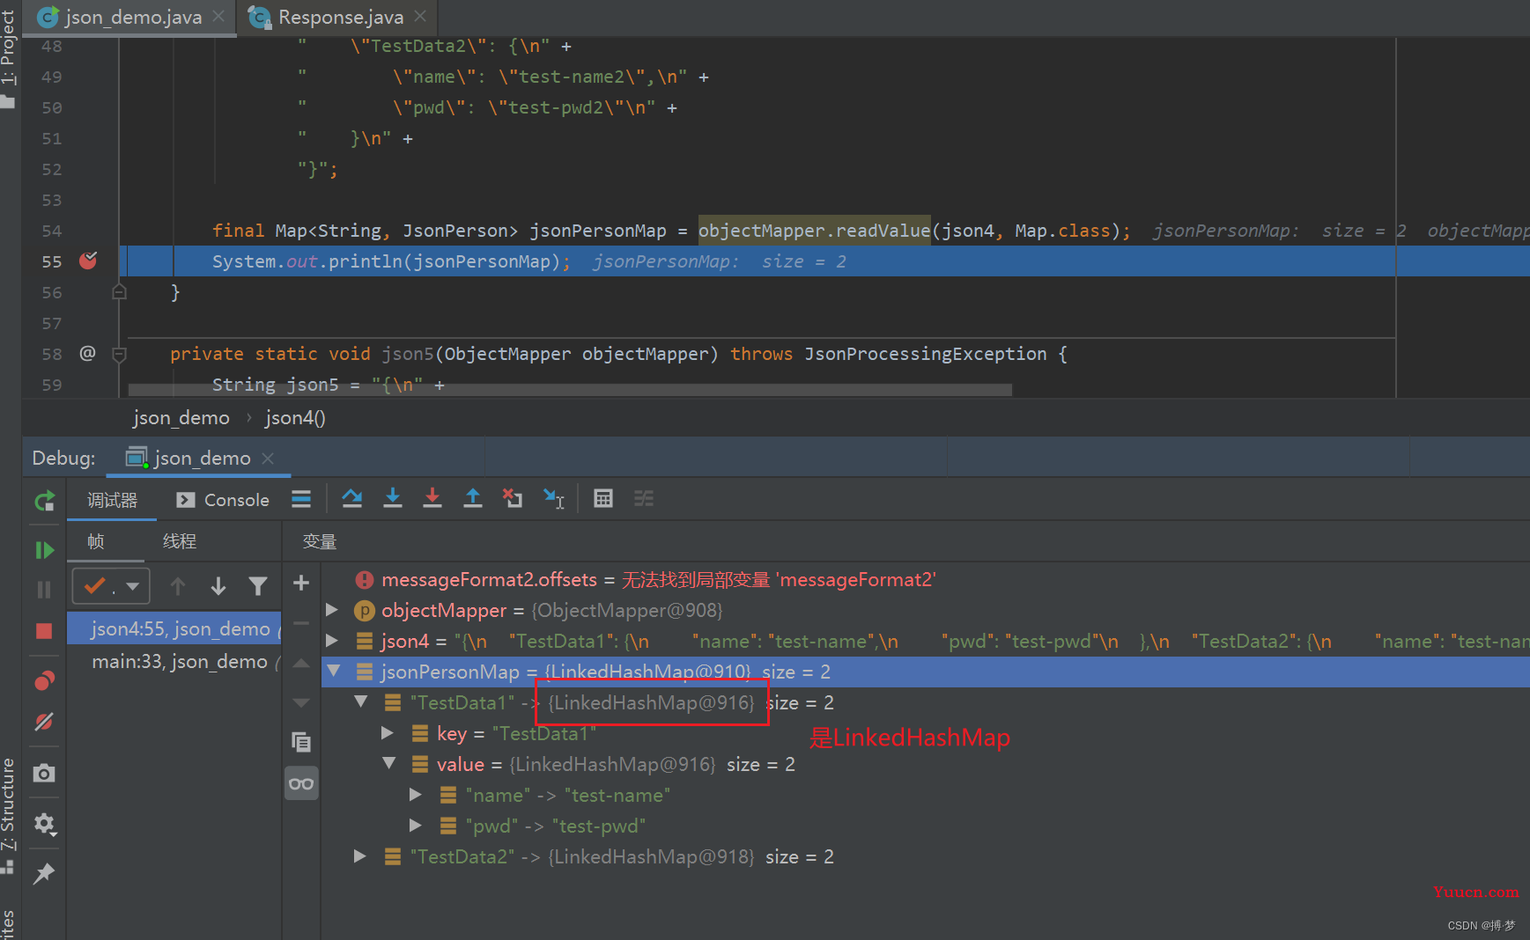Stop the debug session
The image size is (1530, 940).
pos(44,631)
